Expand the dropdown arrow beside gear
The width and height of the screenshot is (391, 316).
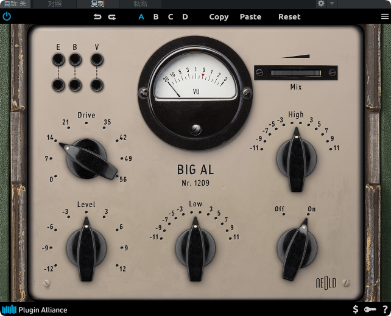click(332, 4)
